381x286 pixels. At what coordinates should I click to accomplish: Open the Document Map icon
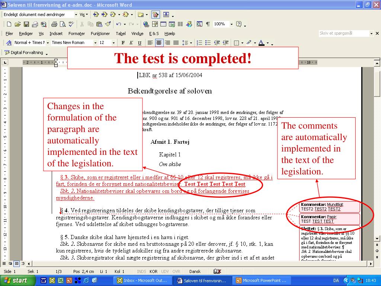click(199, 24)
